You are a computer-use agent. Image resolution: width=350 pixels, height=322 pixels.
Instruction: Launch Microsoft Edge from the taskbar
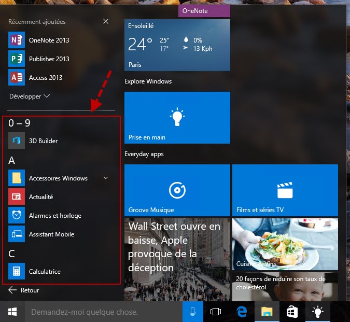point(242,312)
